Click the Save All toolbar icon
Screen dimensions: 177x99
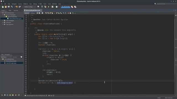12,7
